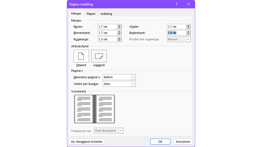Select the Liggend landscape orientation icon
This screenshot has height=147, width=262.
[x=99, y=56]
